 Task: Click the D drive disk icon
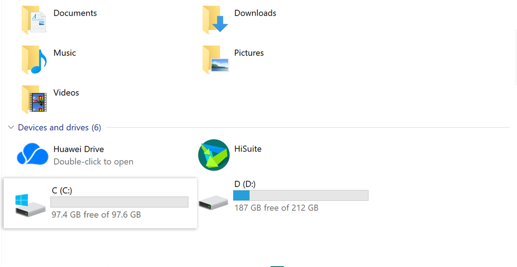[x=213, y=202]
